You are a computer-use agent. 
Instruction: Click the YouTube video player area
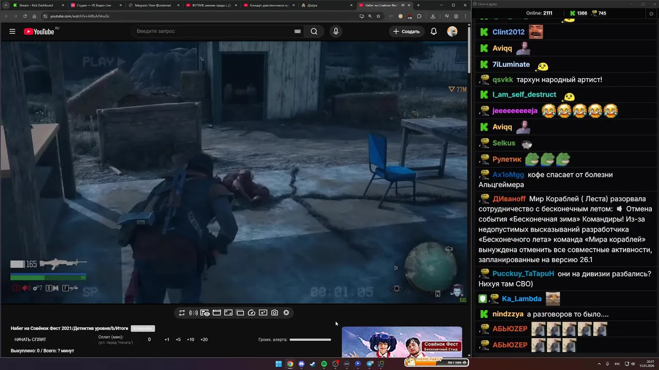tap(234, 172)
